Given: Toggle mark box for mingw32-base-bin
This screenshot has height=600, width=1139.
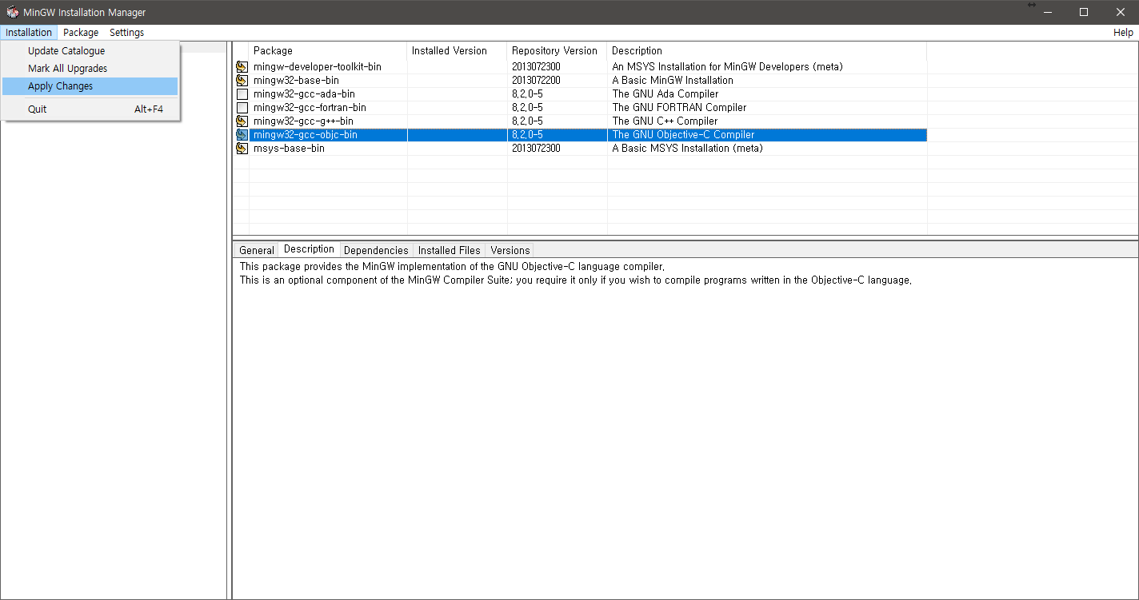Looking at the screenshot, I should pyautogui.click(x=242, y=81).
